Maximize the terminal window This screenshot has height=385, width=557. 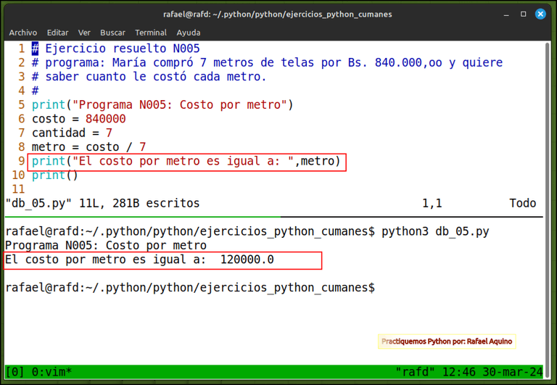coord(523,15)
